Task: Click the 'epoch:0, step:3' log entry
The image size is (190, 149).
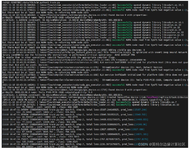Action: (x=75, y=124)
